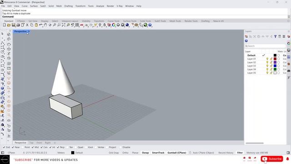The image size is (291, 164).
Task: Toggle the End osnap checkbox
Action: [4, 147]
